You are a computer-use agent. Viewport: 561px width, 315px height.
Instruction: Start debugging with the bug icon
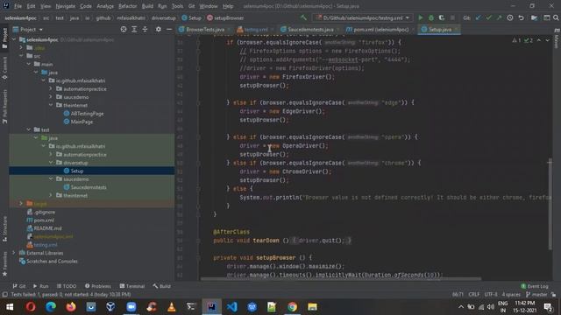pos(431,17)
